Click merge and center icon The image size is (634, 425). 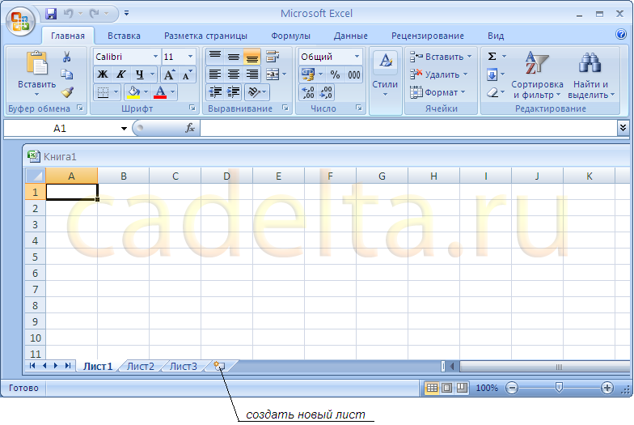click(273, 74)
